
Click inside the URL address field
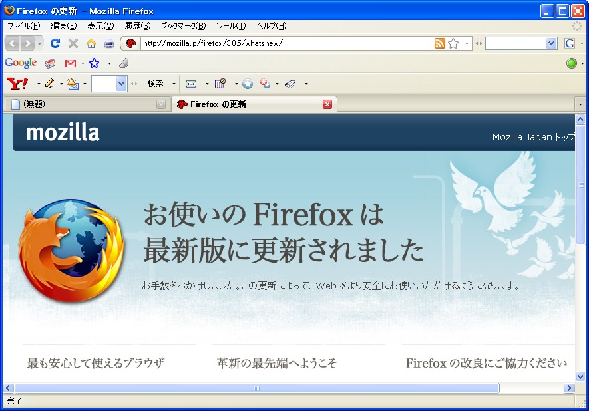pyautogui.click(x=288, y=43)
